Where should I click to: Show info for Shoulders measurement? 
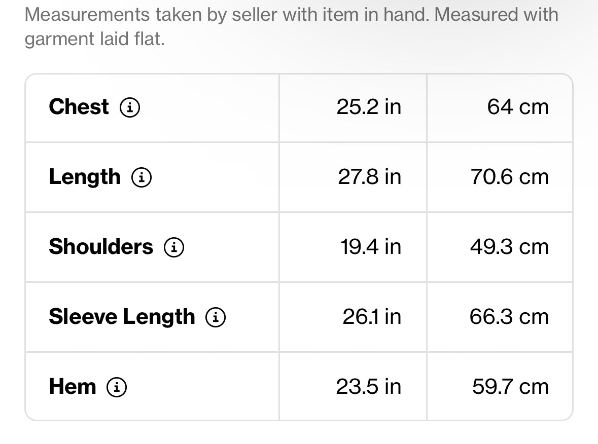tap(174, 247)
